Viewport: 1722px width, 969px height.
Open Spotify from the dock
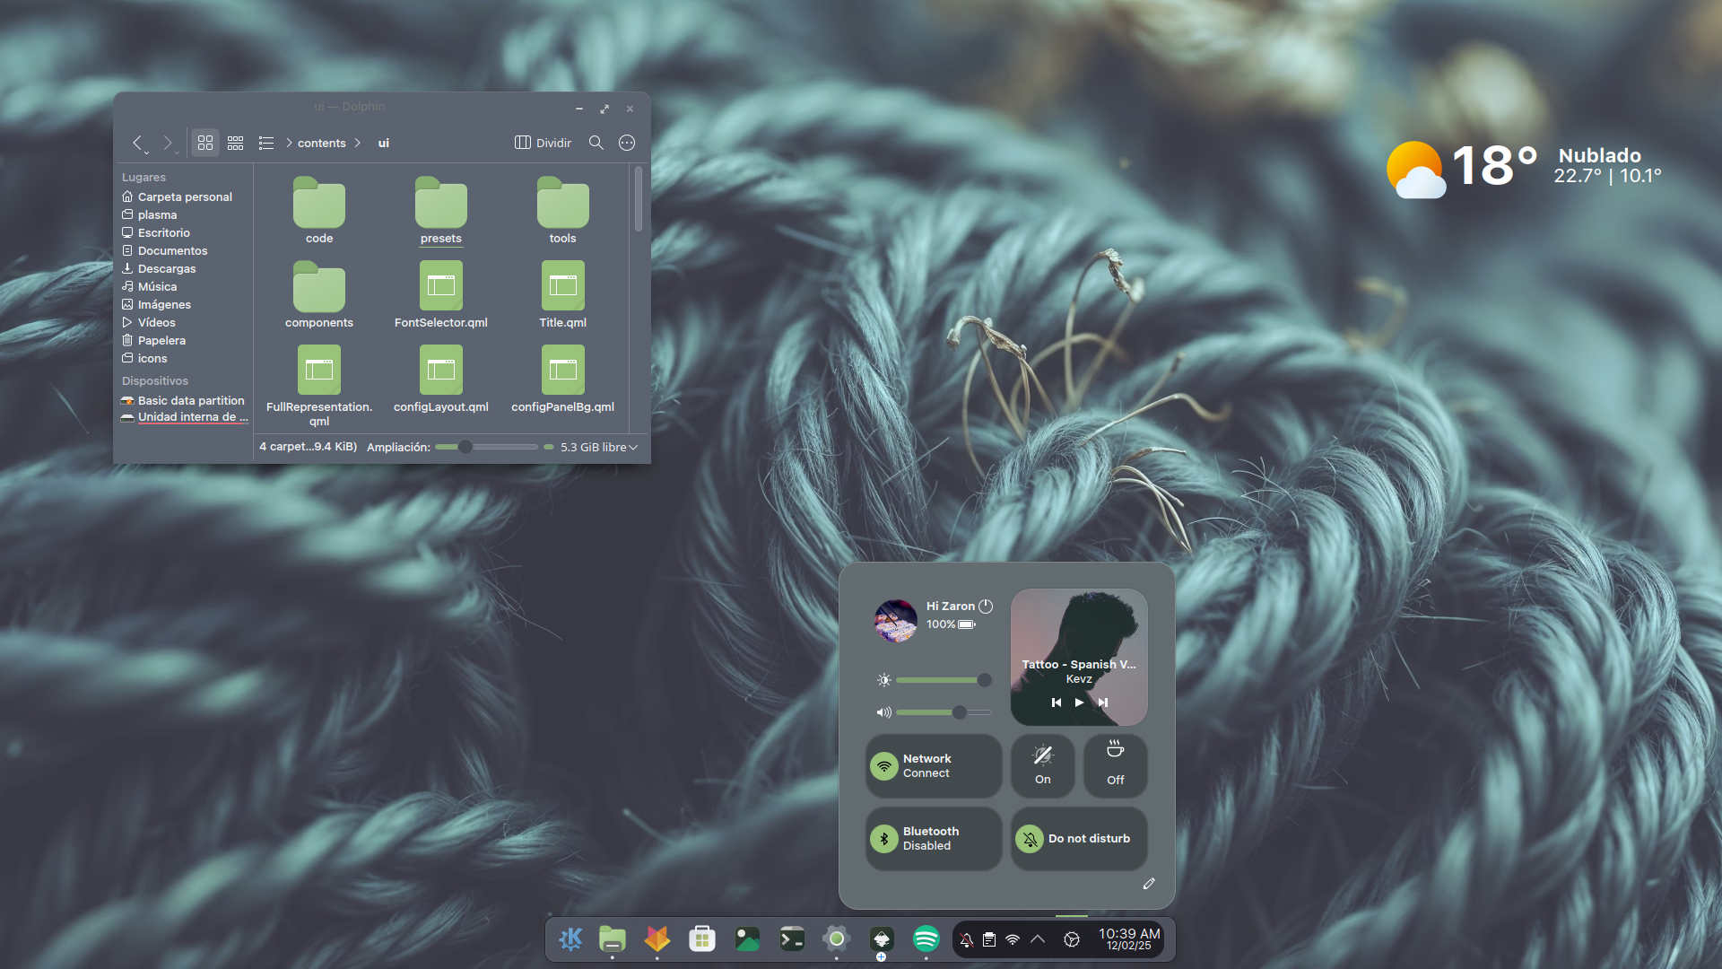click(x=926, y=939)
